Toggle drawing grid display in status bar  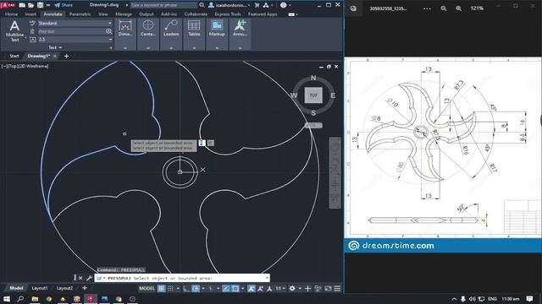point(162,289)
